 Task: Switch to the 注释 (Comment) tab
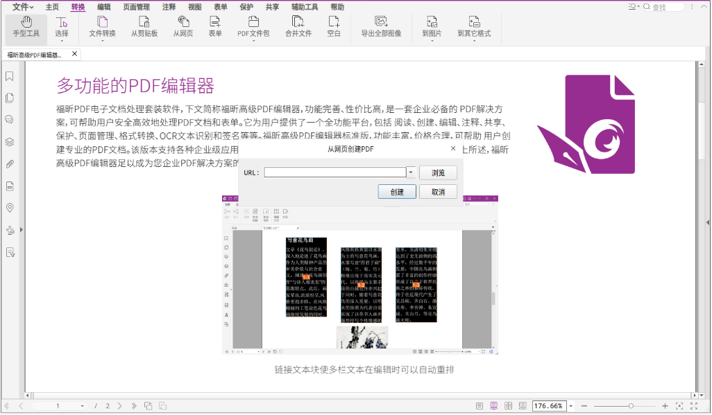click(169, 7)
